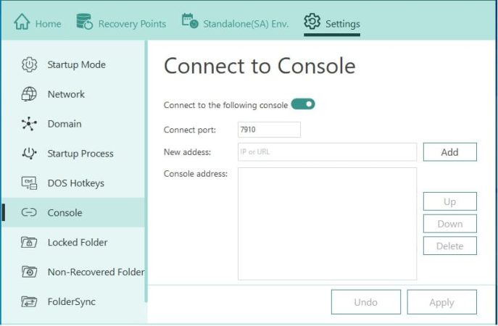Select the Startup Mode icon in sidebar
The width and height of the screenshot is (498, 326).
coord(29,64)
